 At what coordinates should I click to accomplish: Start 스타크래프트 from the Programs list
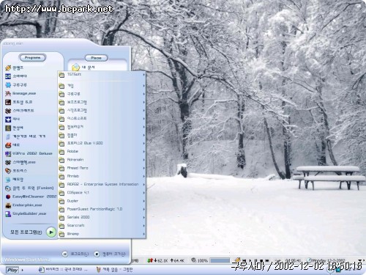coord(20,111)
